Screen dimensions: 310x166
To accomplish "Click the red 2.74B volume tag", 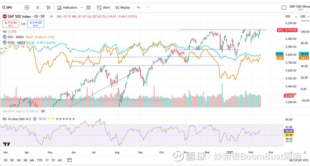I will (289, 96).
